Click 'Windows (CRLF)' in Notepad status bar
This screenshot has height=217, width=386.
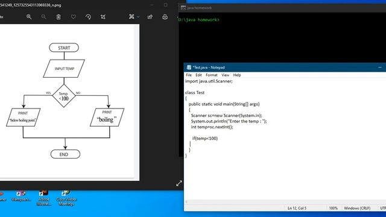coord(357,208)
